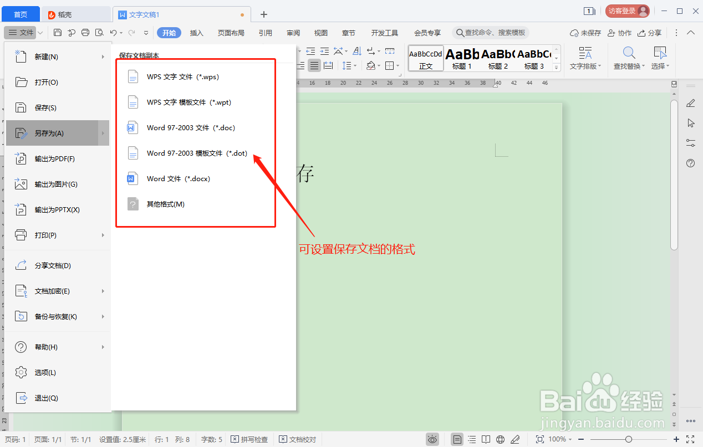Select 打开(O) in file menu
This screenshot has width=703, height=447.
57,82
